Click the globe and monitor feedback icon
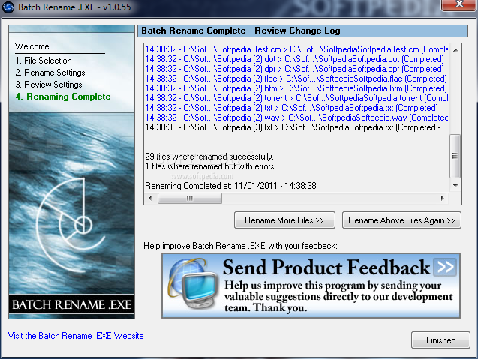The width and height of the screenshot is (478, 359). click(194, 283)
